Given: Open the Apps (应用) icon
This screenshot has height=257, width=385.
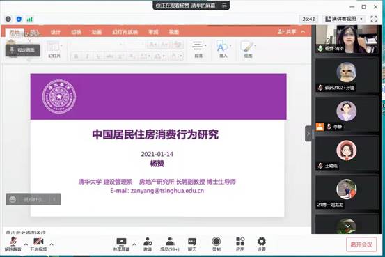Looking at the screenshot, I should pyautogui.click(x=240, y=244).
